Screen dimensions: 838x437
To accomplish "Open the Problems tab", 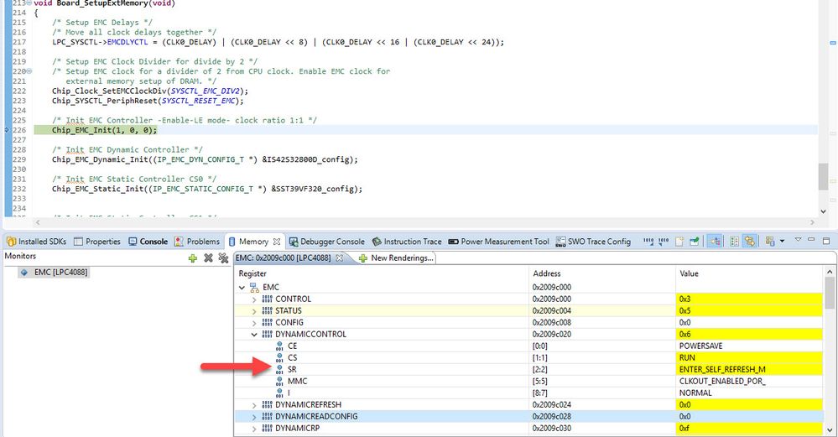I will coord(196,242).
